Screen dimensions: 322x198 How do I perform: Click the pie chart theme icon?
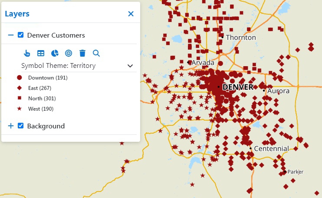click(x=55, y=53)
